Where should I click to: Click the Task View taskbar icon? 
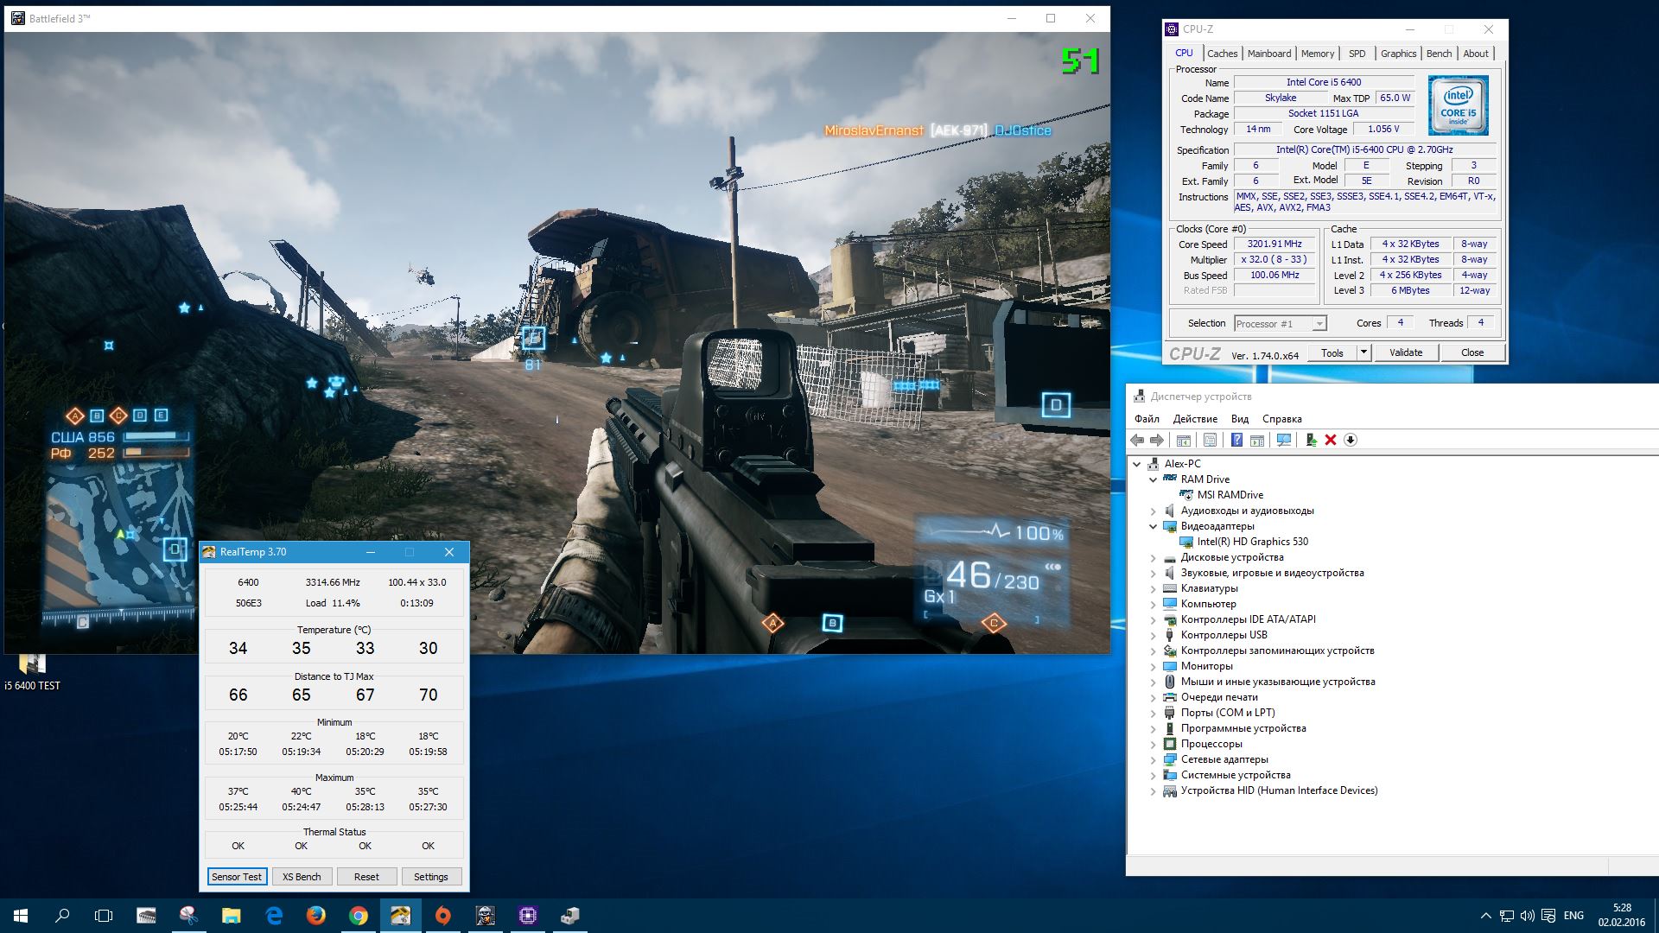pyautogui.click(x=104, y=916)
